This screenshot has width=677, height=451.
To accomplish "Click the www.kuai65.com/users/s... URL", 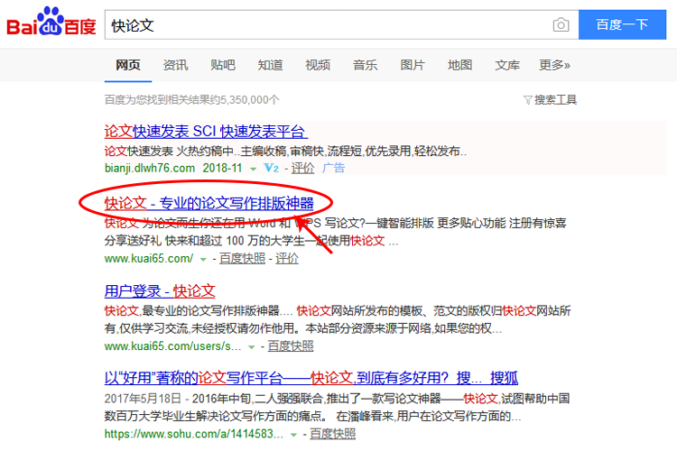I will 172,346.
